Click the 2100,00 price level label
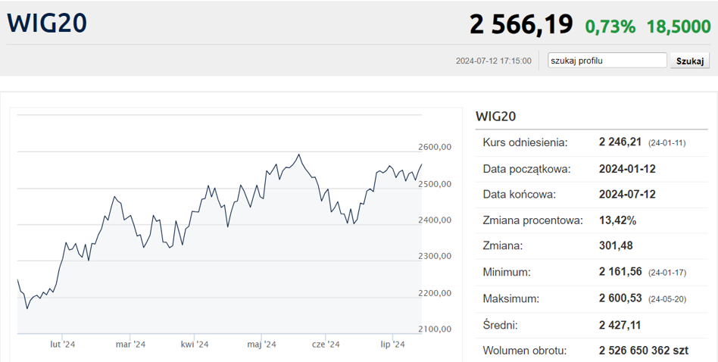 tap(435, 329)
